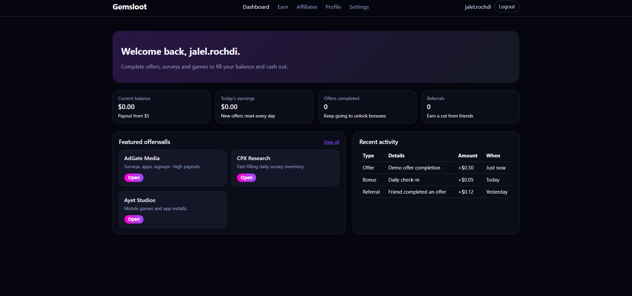
Task: Click 'Keep going to unlock bonuses' text
Action: [x=355, y=116]
